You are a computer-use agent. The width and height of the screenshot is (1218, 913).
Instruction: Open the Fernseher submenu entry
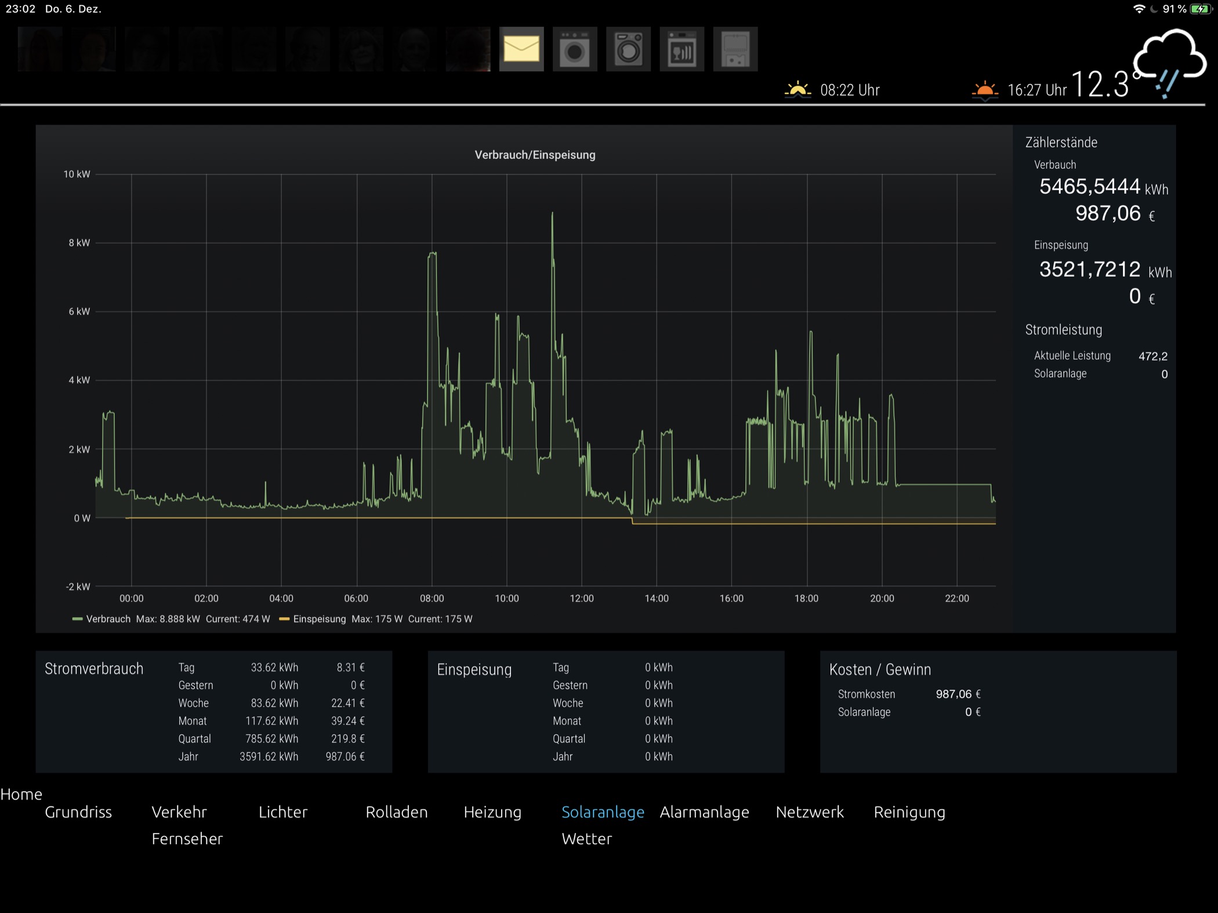click(x=187, y=839)
